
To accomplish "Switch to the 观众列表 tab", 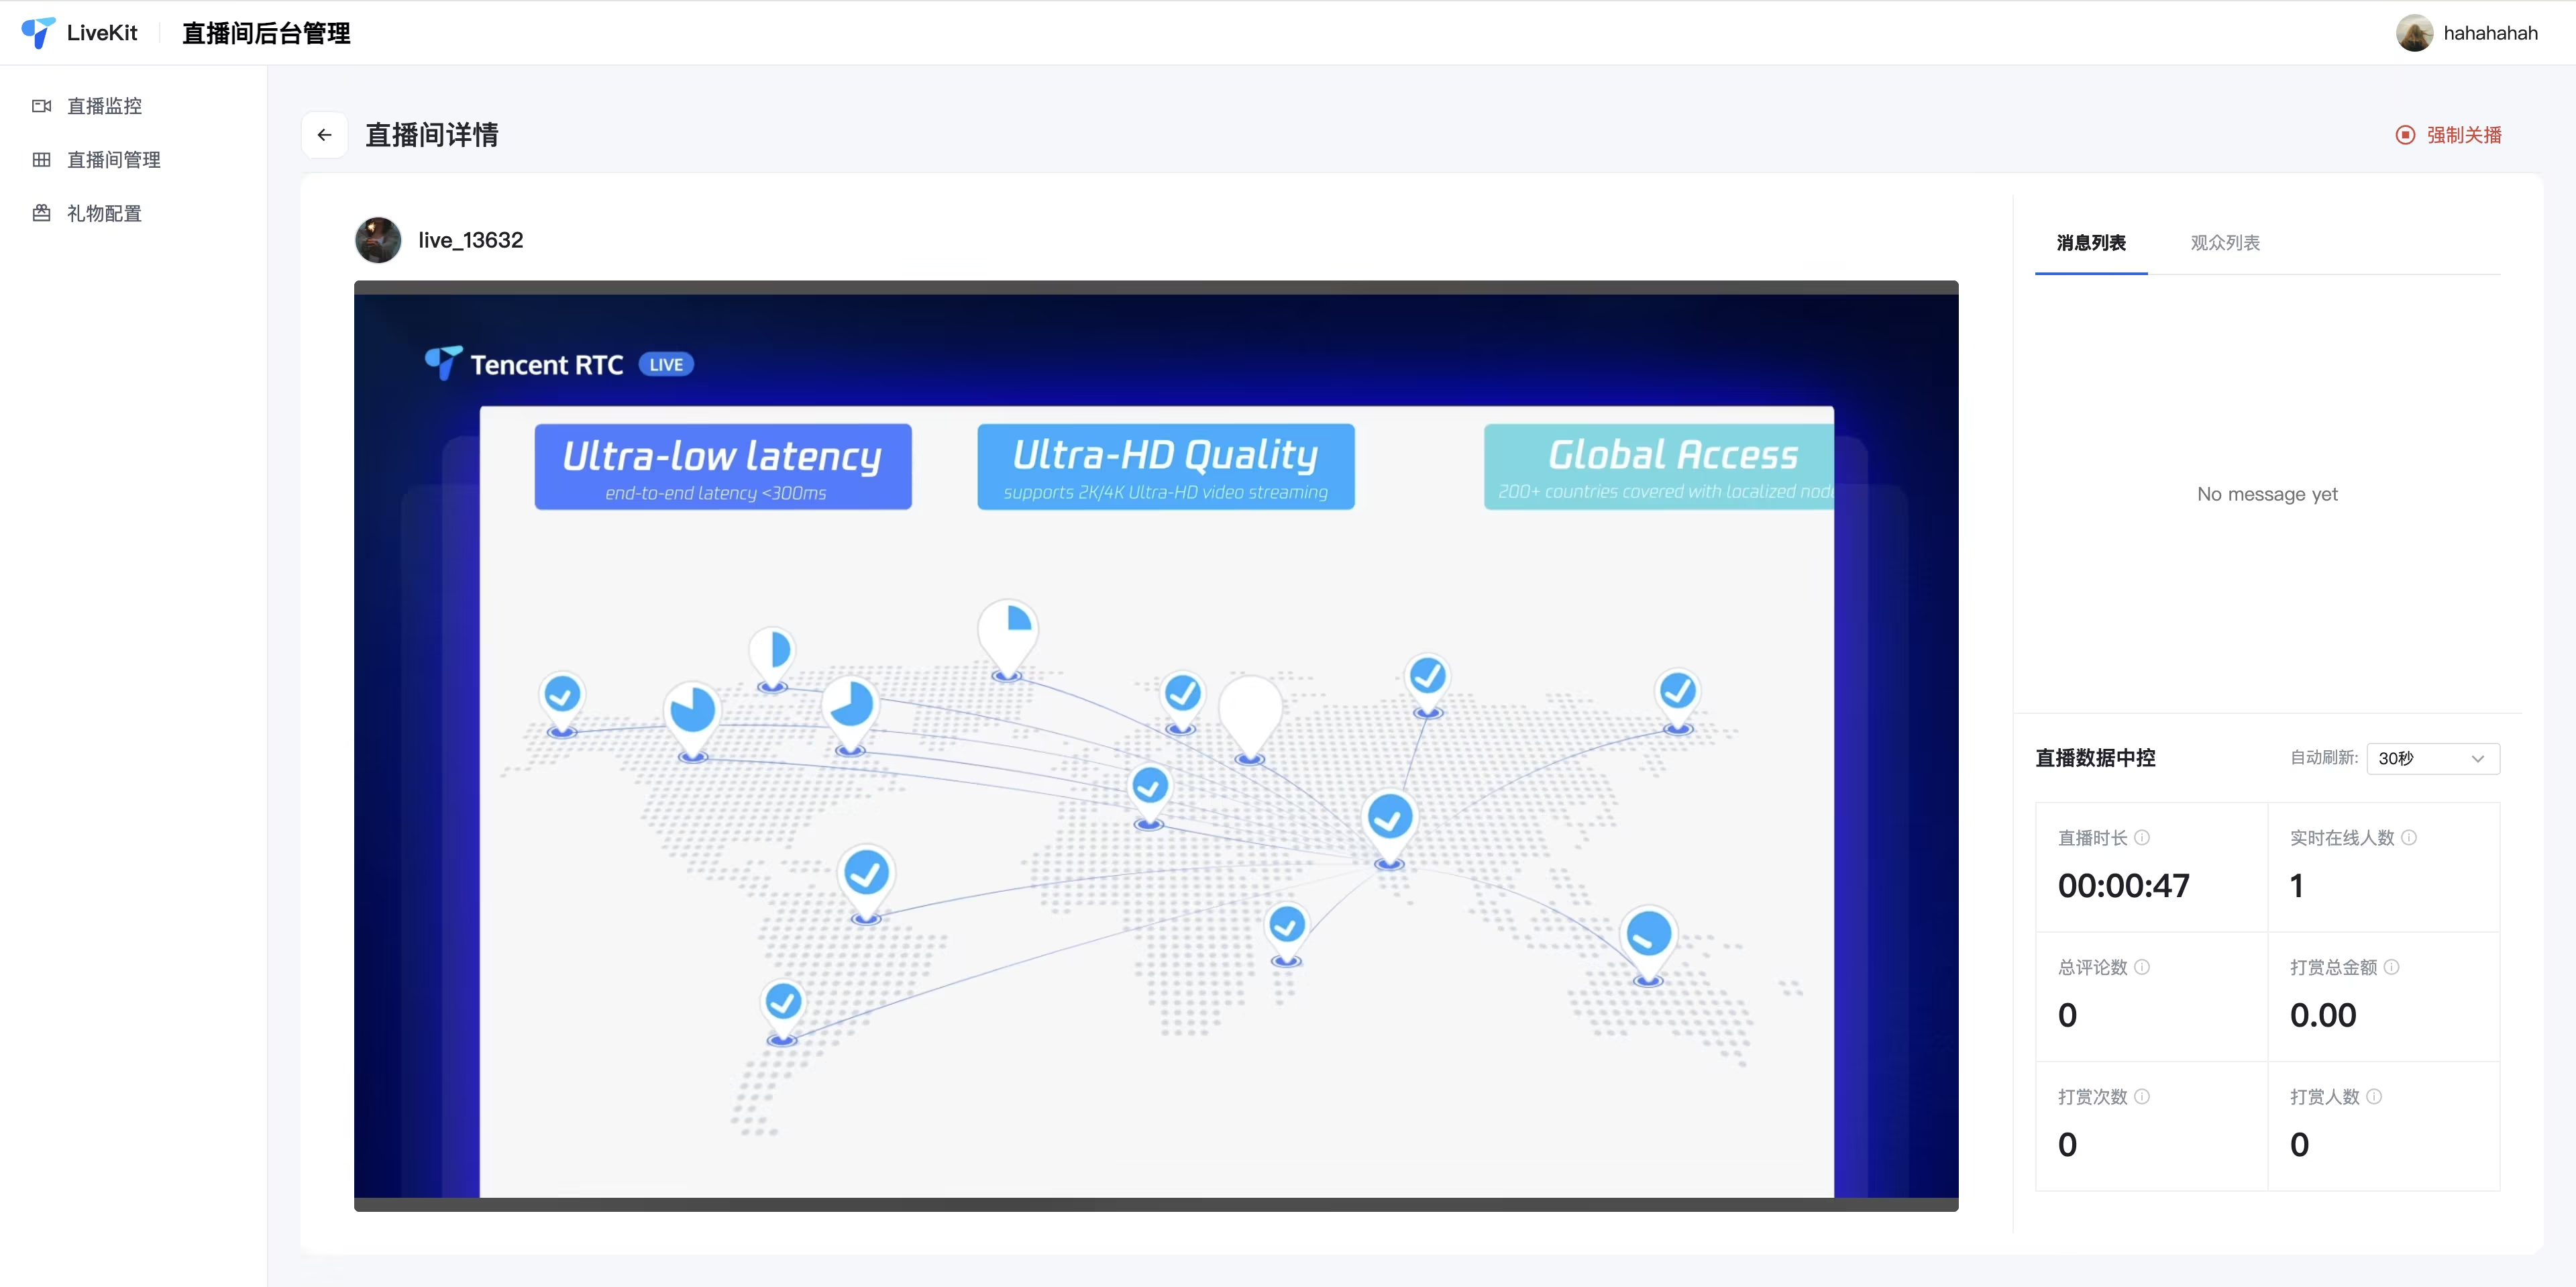I will tap(2225, 243).
